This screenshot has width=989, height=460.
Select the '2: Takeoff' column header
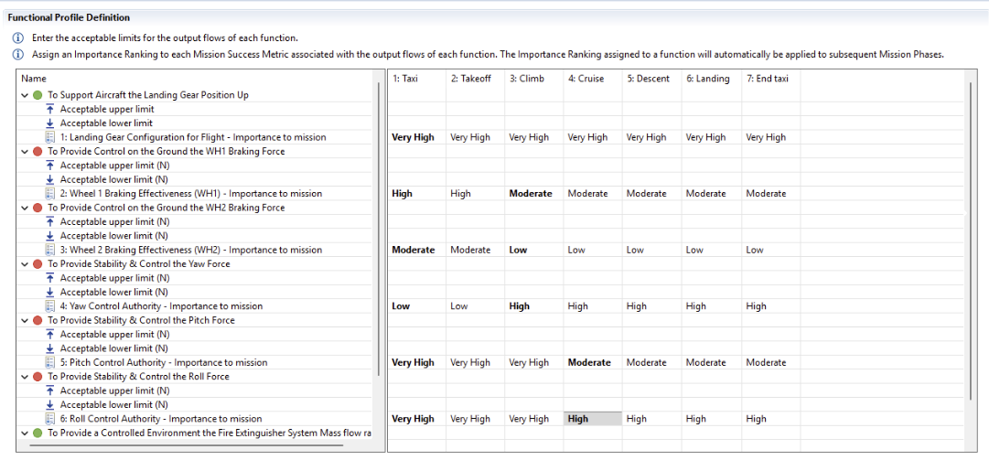(475, 79)
